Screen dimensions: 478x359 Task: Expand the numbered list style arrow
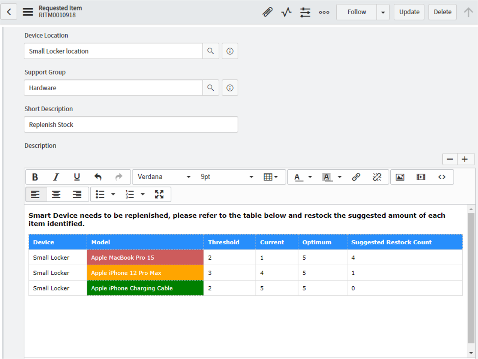click(142, 194)
